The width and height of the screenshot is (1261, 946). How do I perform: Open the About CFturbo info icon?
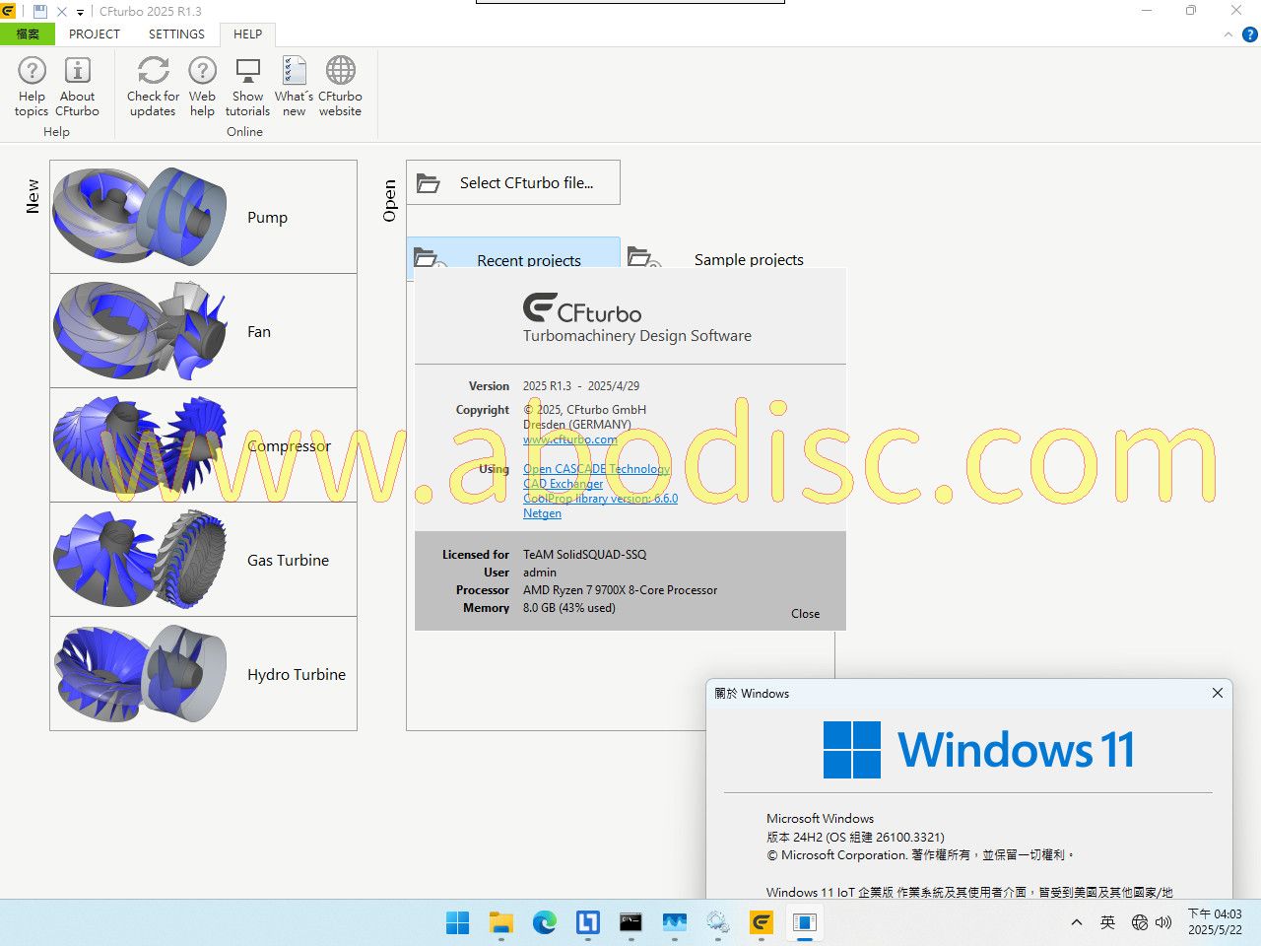pyautogui.click(x=77, y=87)
